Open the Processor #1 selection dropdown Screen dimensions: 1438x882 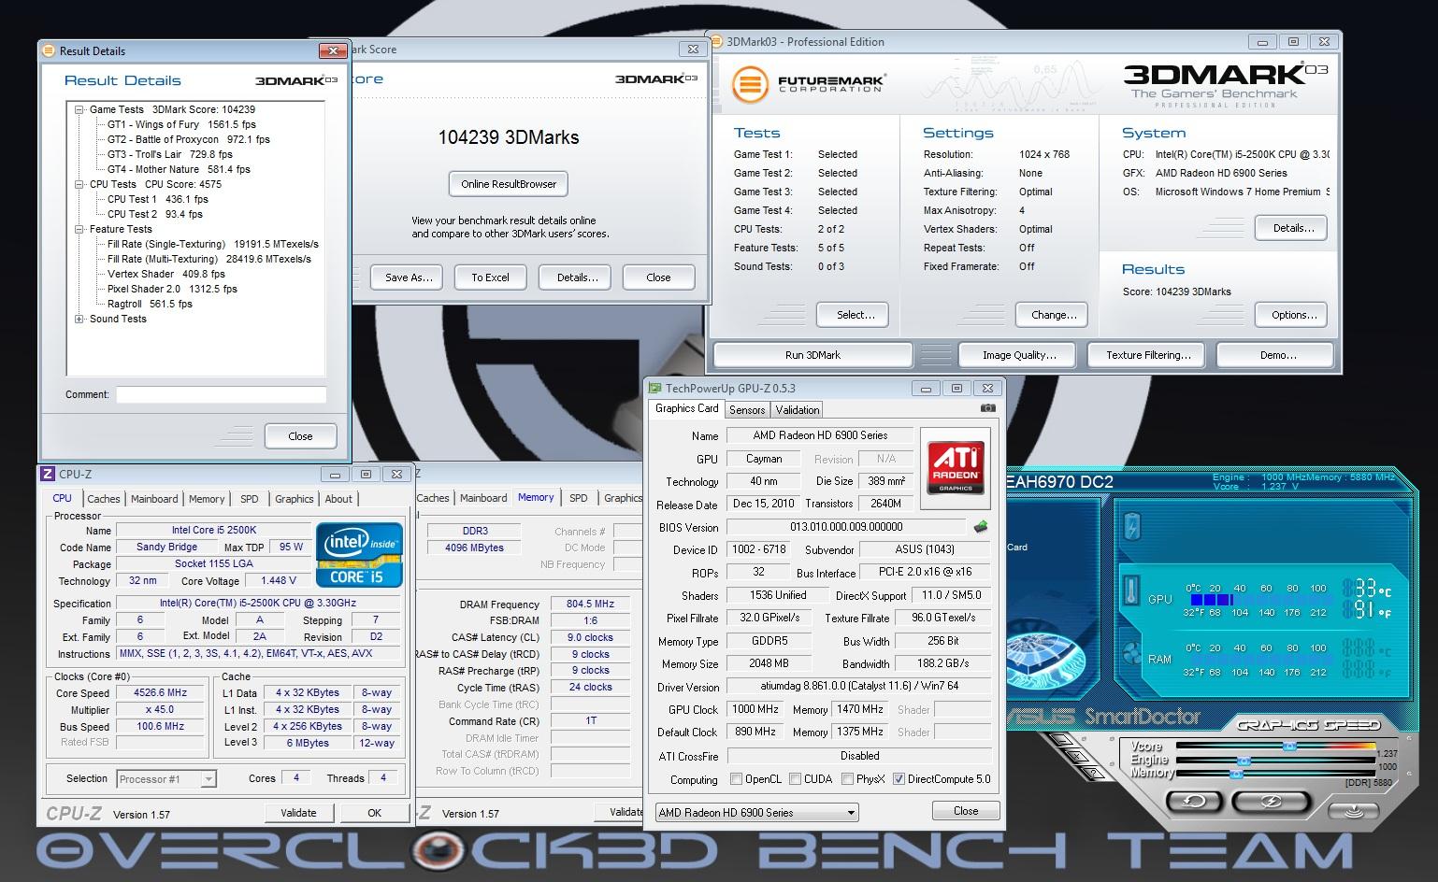point(166,778)
